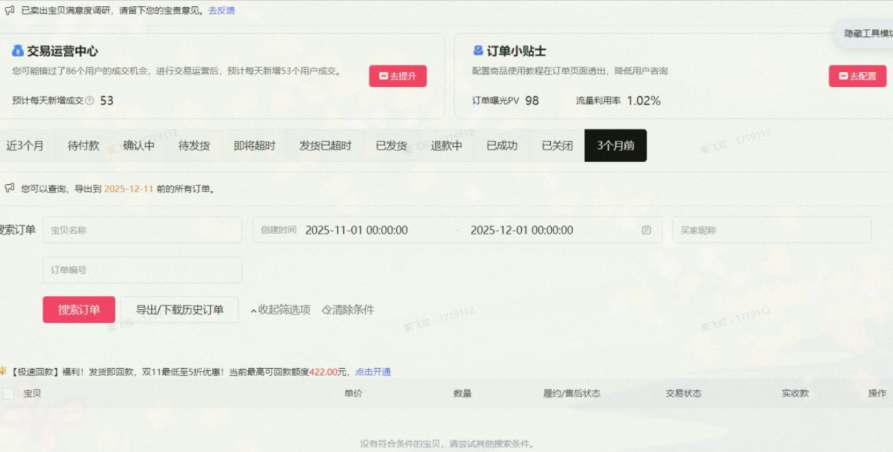Switch to the 待付款 tab
Viewport: 893px width, 452px height.
[x=83, y=146]
